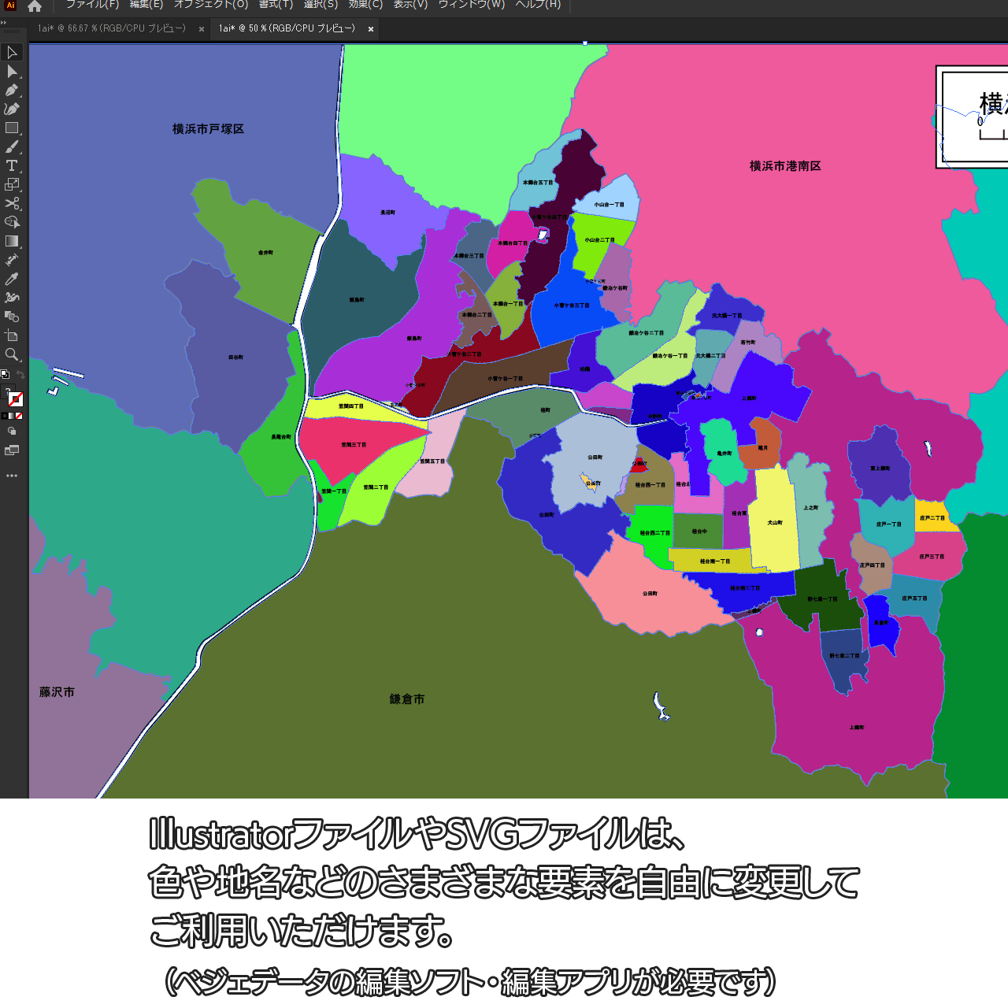Expand the toolbar with double chevron
The image size is (1008, 1008).
4,23
